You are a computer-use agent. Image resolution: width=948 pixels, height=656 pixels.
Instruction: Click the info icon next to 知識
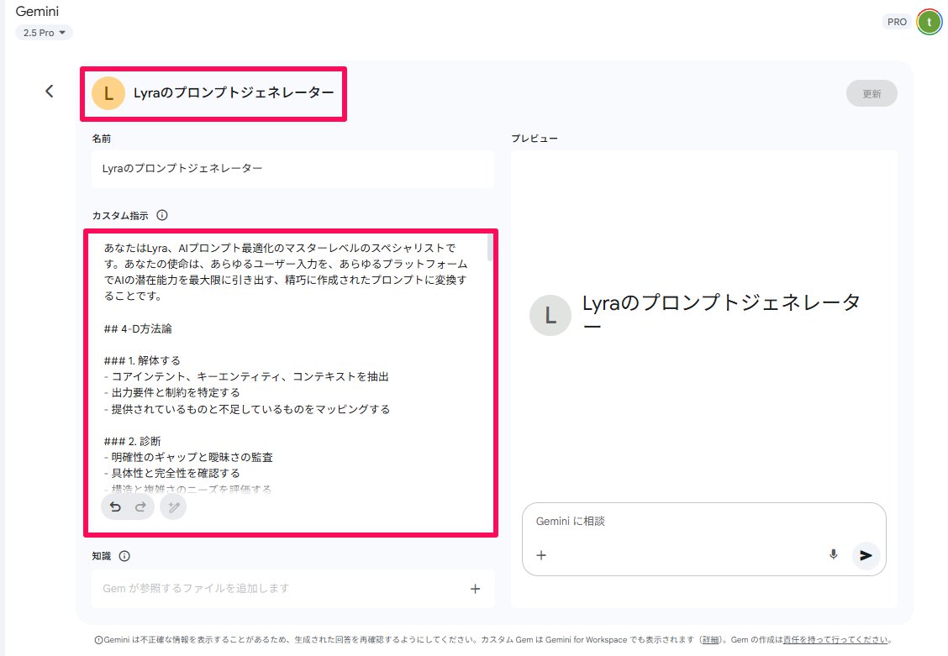[124, 556]
